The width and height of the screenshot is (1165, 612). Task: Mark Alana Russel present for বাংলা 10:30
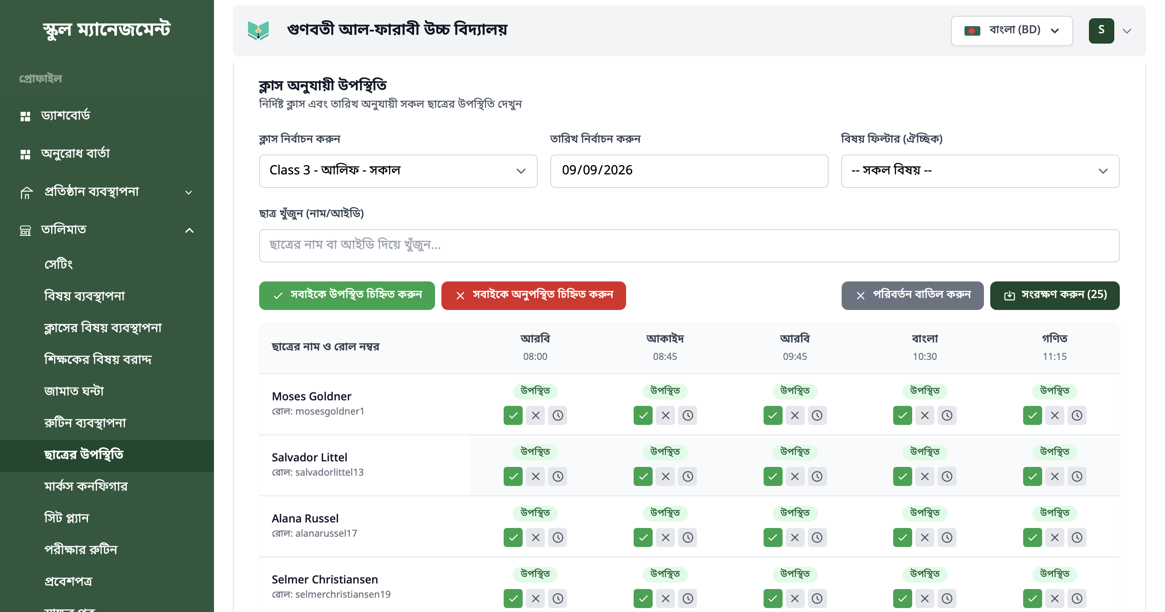[902, 537]
